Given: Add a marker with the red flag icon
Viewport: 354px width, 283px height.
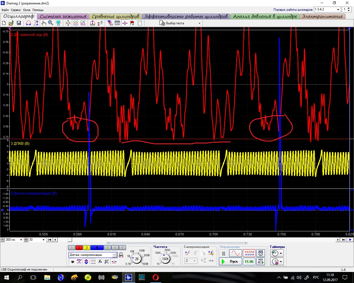Looking at the screenshot, I should [132, 23].
